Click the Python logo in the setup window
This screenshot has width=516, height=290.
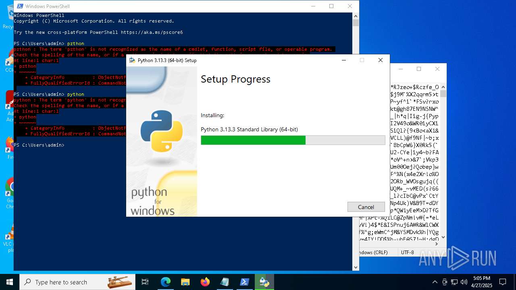coord(162,131)
